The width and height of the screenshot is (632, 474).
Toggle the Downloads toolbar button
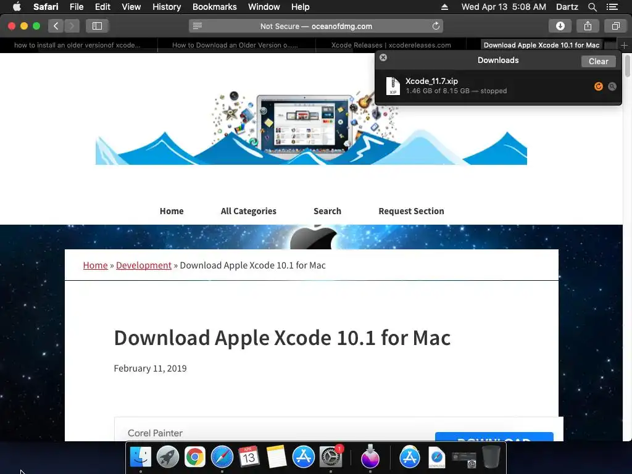tap(560, 26)
